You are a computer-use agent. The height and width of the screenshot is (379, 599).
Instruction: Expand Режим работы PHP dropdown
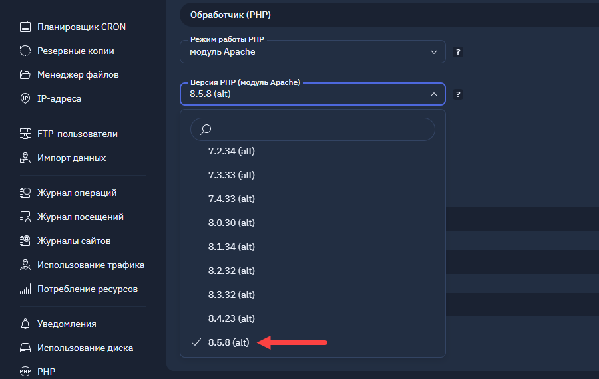(x=313, y=51)
